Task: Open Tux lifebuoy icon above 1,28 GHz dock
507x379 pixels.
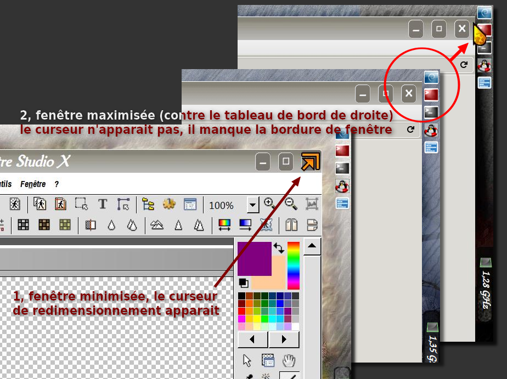Action: 485,66
